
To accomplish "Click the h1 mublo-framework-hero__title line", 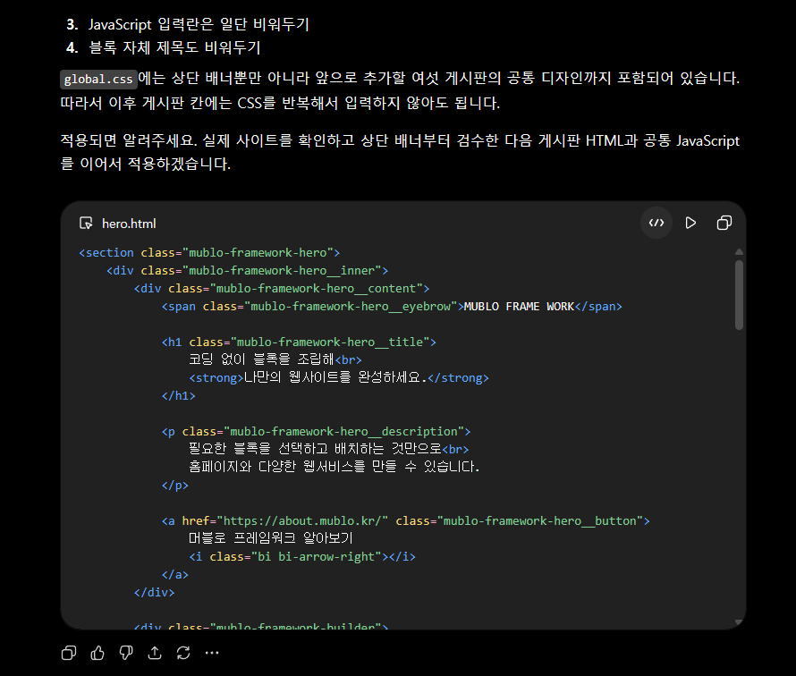I will [x=299, y=342].
